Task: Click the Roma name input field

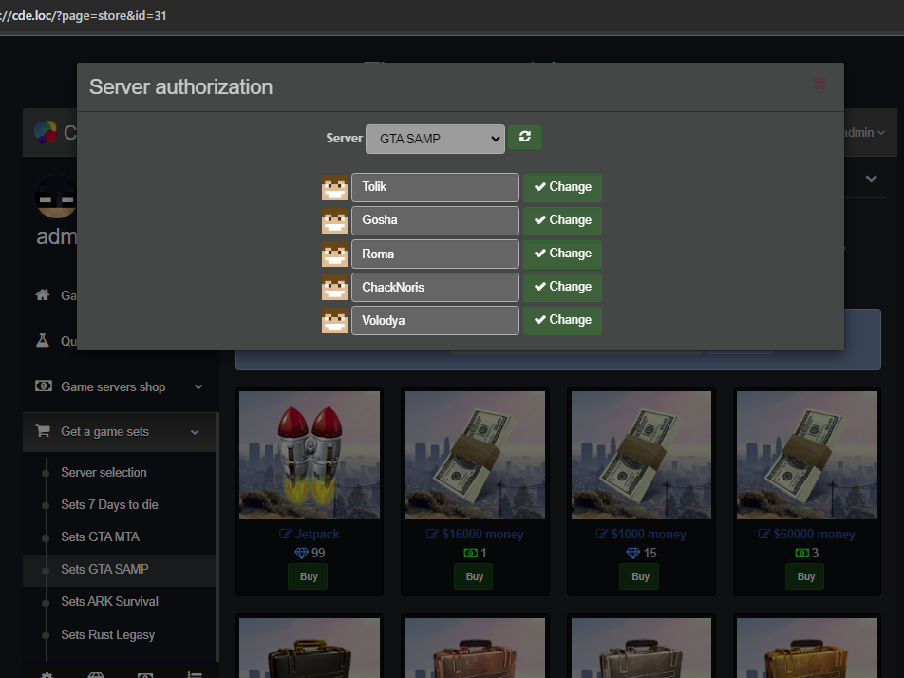Action: click(x=435, y=254)
